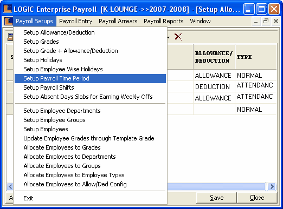
Task: Open the Payroll Arrears menu
Action: click(x=118, y=21)
